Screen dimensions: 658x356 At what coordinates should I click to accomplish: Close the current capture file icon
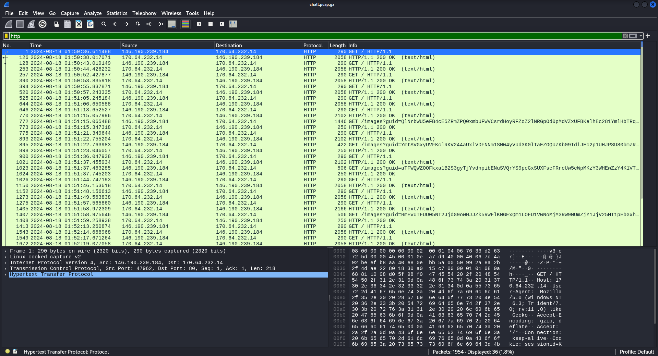coord(79,24)
